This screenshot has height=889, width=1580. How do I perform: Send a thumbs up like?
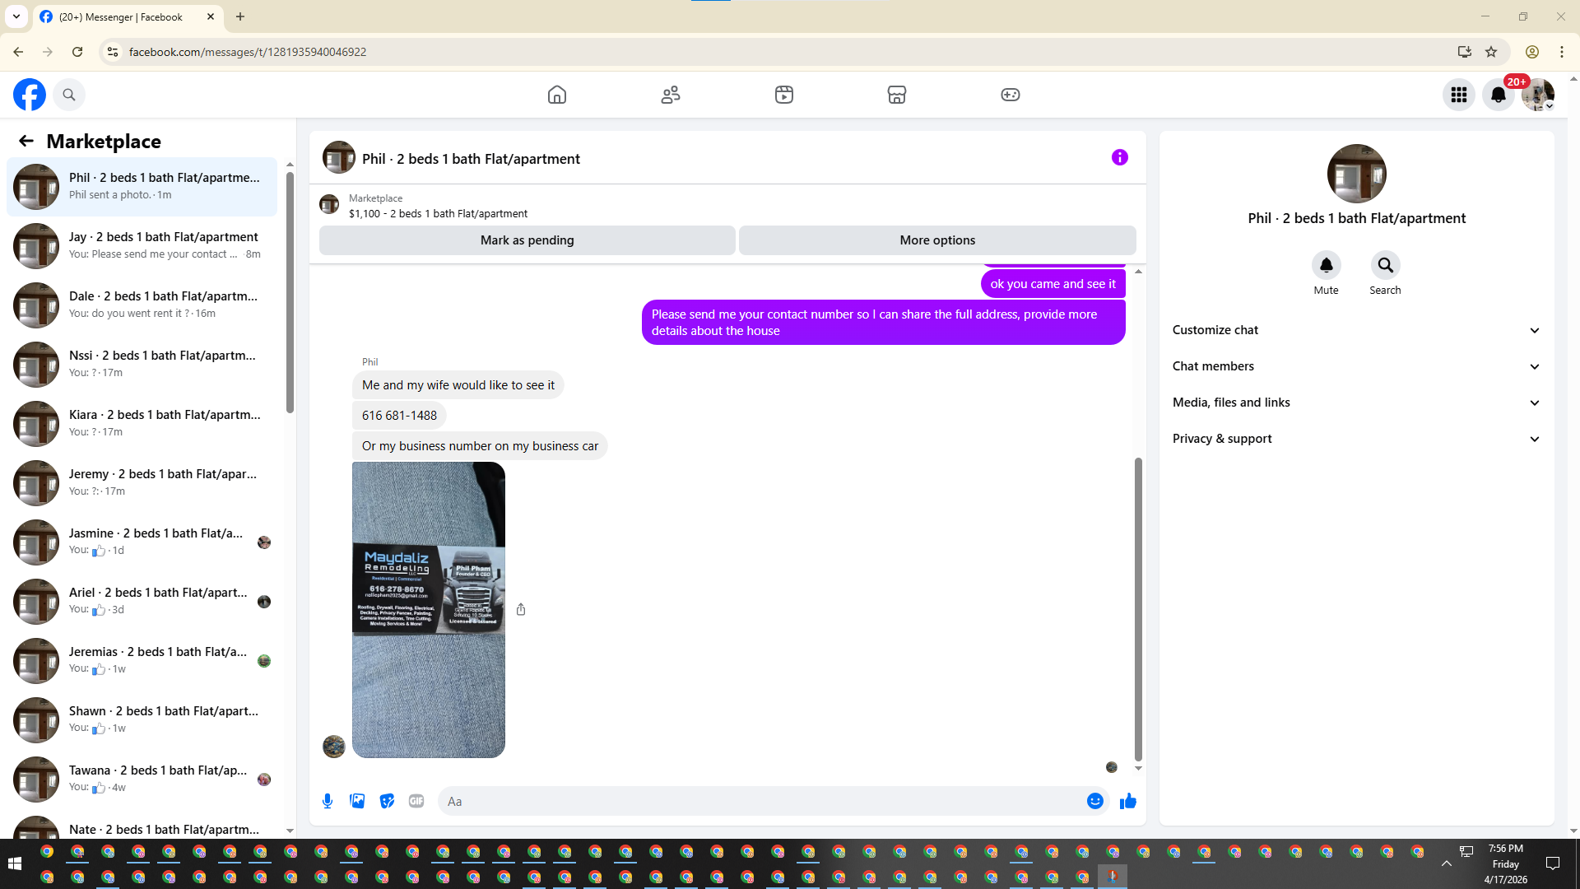pos(1127,801)
